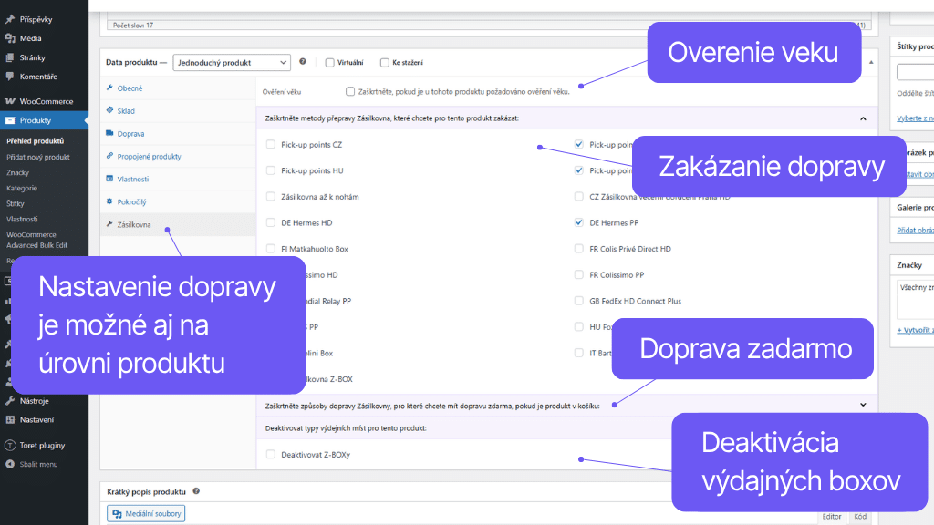
Task: Open Značky submenu item
Action: coord(18,172)
